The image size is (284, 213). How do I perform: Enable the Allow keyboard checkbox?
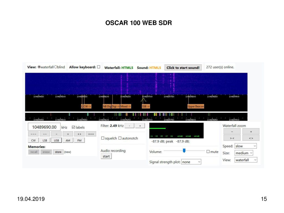coord(98,67)
